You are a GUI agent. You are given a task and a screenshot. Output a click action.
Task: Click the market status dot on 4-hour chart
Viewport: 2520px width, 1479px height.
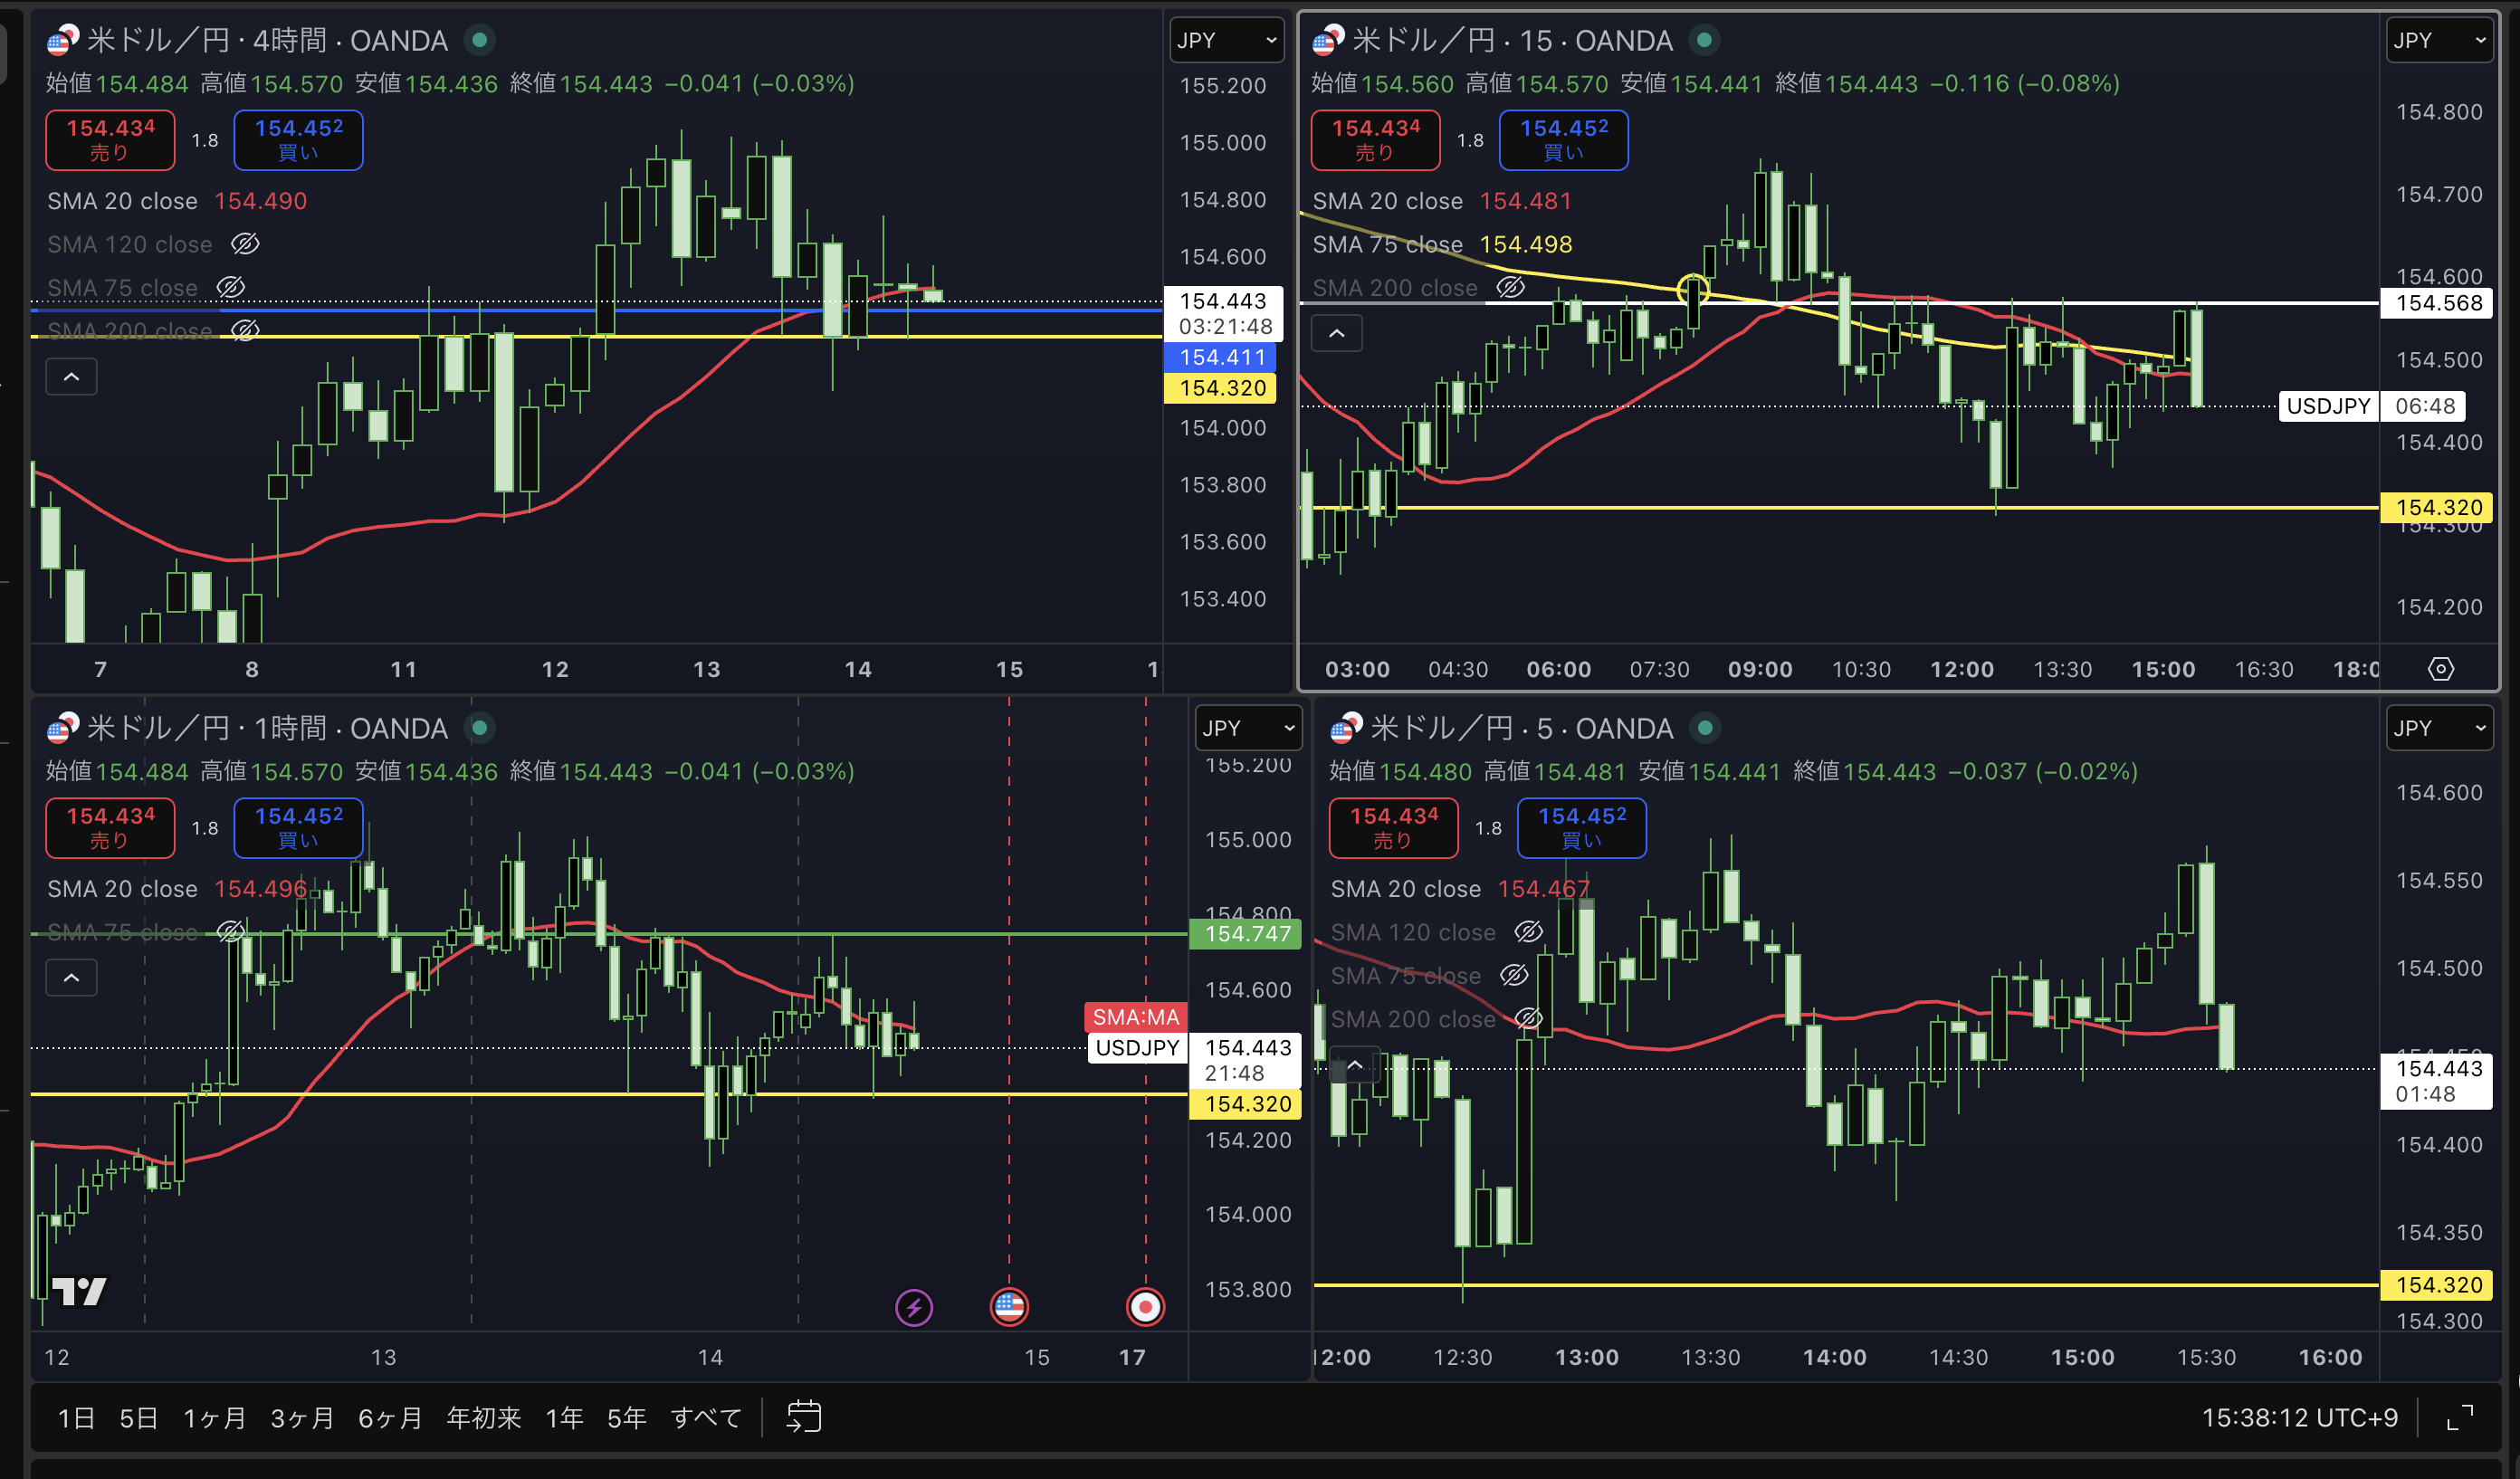480,40
